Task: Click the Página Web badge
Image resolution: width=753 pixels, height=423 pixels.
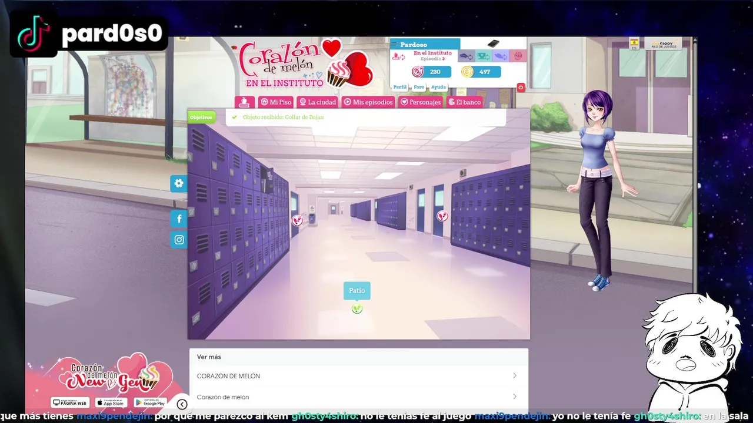Action: pyautogui.click(x=70, y=403)
